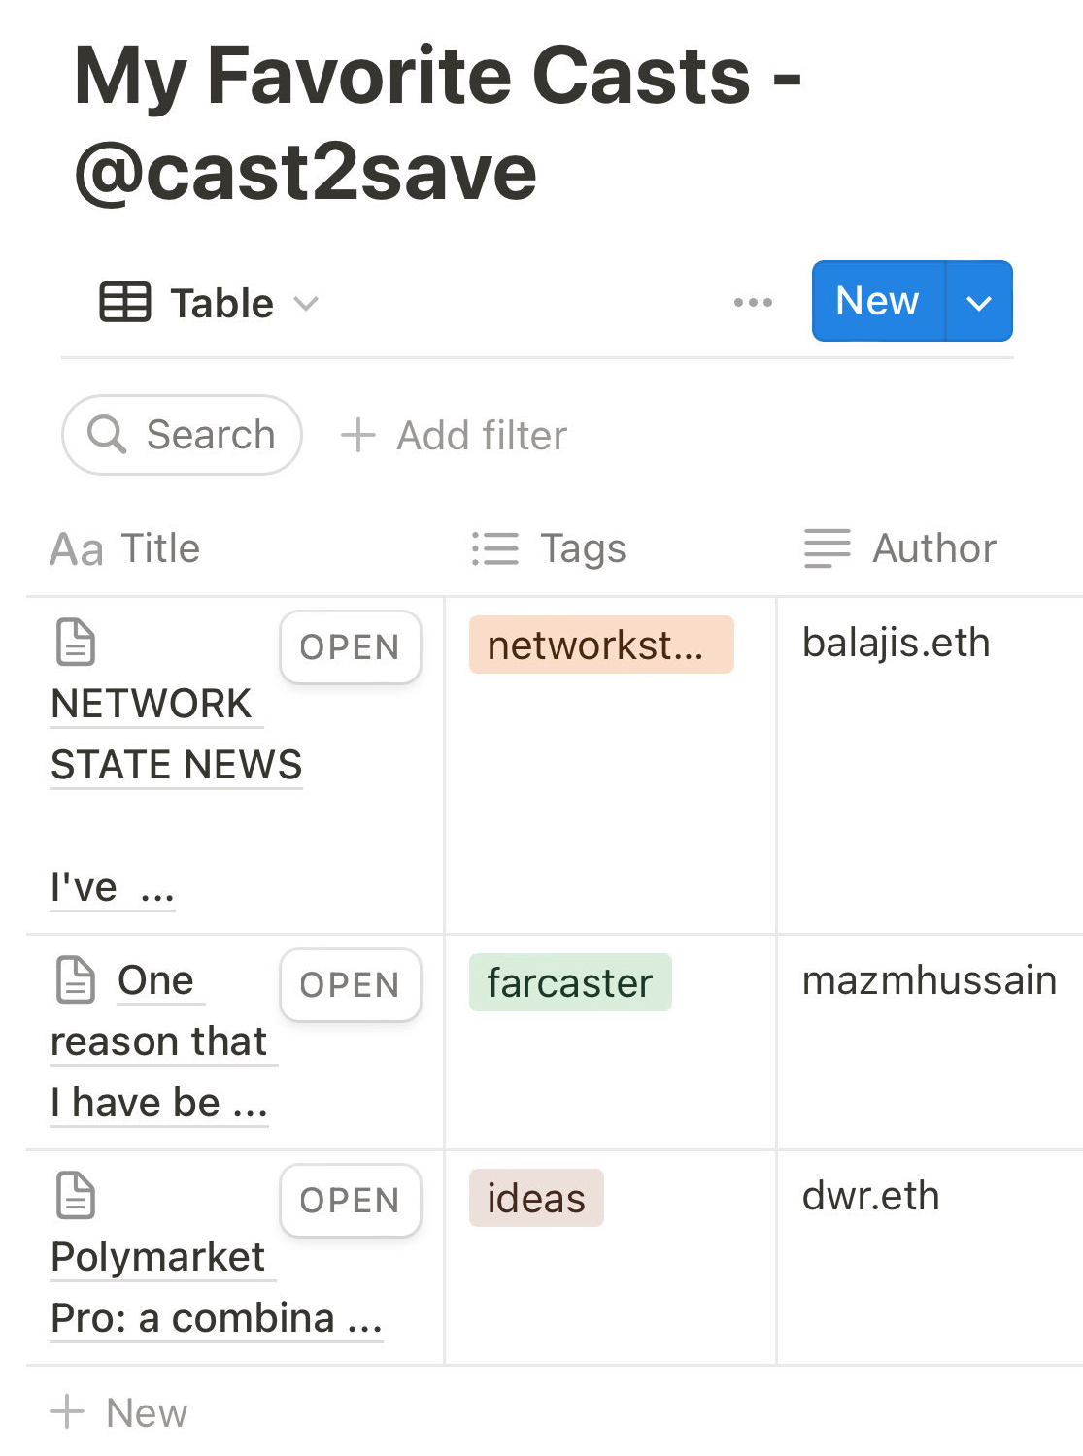The width and height of the screenshot is (1083, 1456).
Task: Expand the Table view dropdown chevron
Action: 307,304
